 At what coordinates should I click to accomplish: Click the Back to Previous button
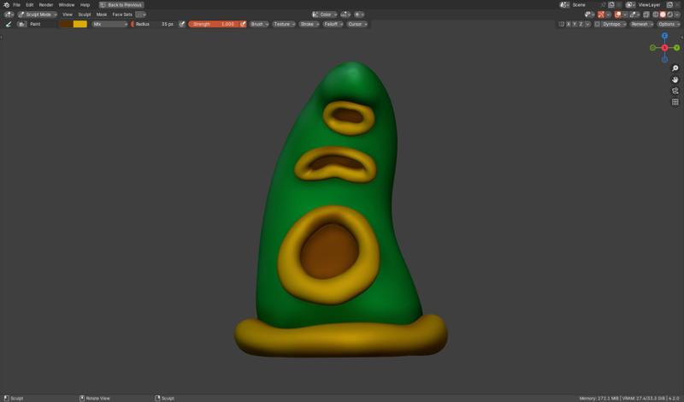click(x=121, y=5)
